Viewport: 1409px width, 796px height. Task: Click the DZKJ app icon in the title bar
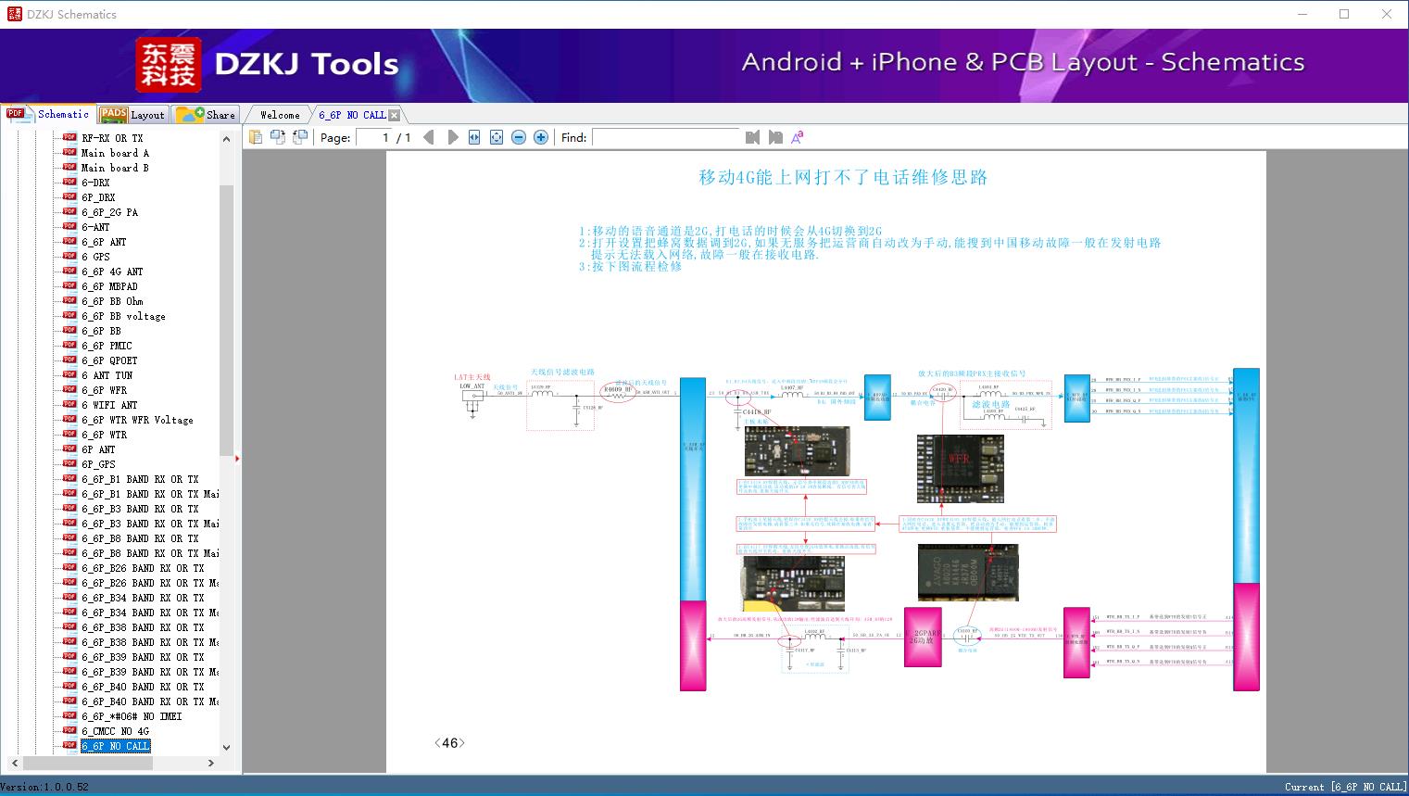point(13,14)
